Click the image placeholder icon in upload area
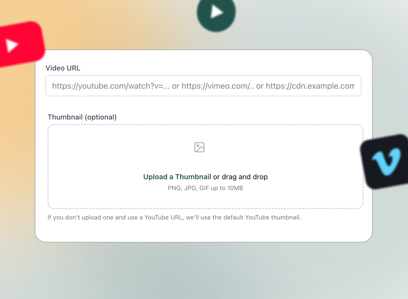The width and height of the screenshot is (408, 299). pyautogui.click(x=200, y=147)
